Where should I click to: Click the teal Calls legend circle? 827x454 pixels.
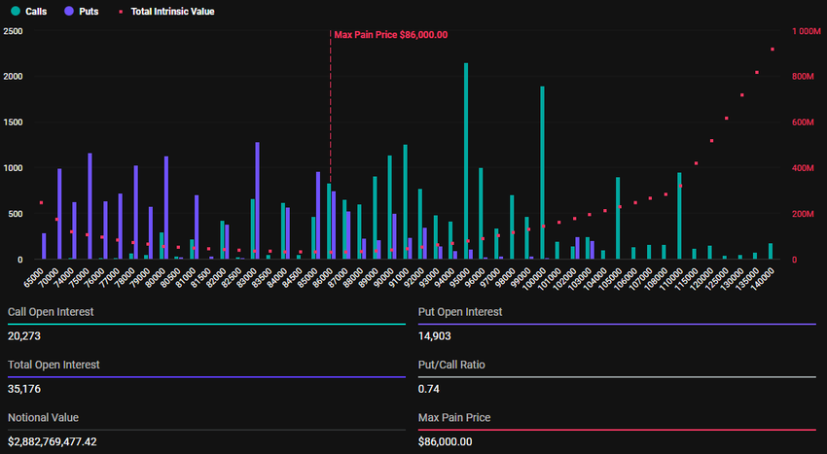[16, 12]
